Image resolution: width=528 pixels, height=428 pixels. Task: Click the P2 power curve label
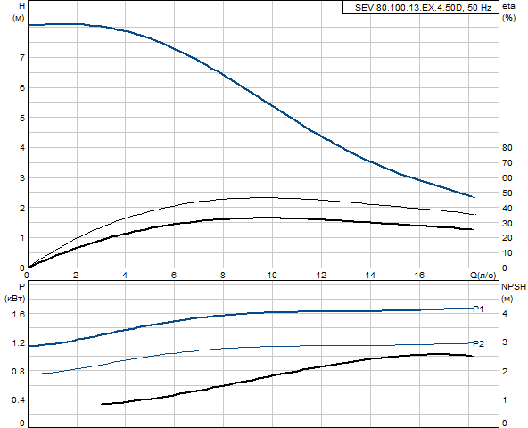point(478,344)
